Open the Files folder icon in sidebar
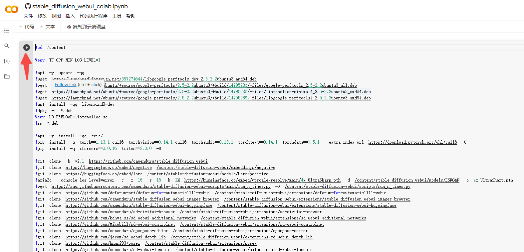 7,76
